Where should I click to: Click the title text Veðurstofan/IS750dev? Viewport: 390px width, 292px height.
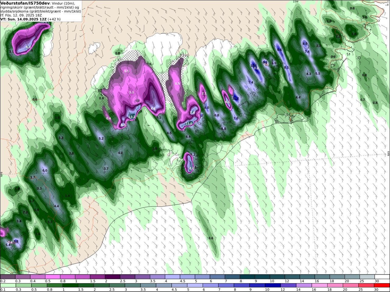25,3
